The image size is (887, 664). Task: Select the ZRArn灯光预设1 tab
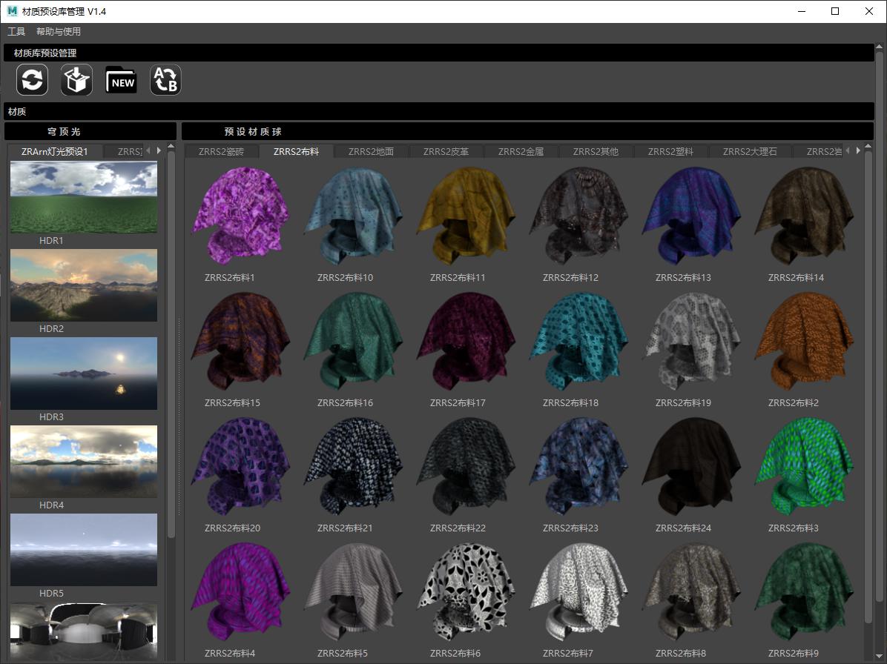(x=55, y=151)
